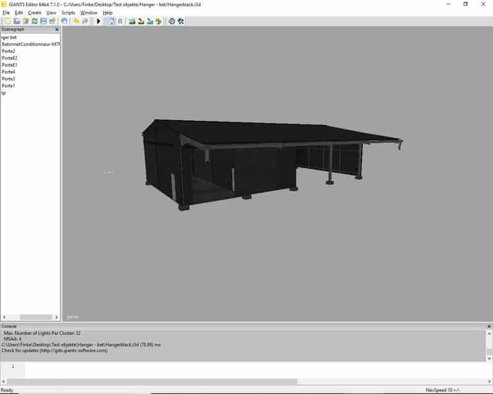This screenshot has width=493, height=394.
Task: Toggle the magnet snap toolbar button
Action: click(120, 21)
